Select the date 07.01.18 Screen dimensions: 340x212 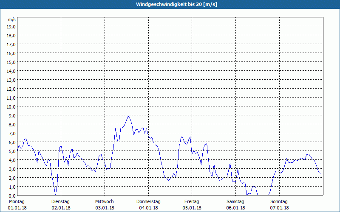[x=280, y=208]
